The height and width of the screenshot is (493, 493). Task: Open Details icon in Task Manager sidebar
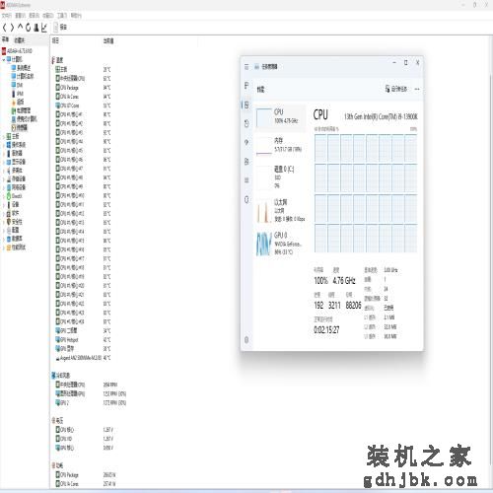[246, 180]
